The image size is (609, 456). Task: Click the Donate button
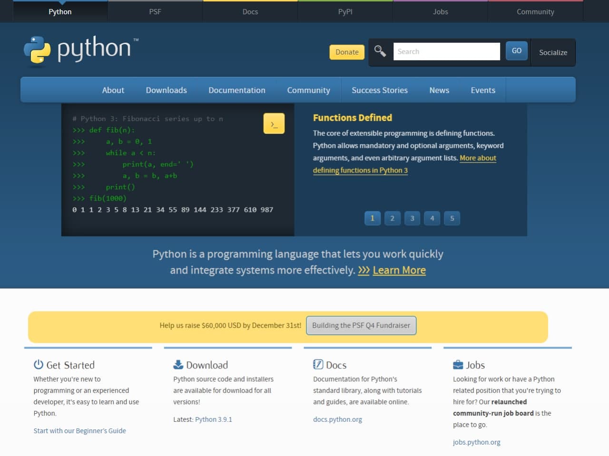(x=347, y=52)
